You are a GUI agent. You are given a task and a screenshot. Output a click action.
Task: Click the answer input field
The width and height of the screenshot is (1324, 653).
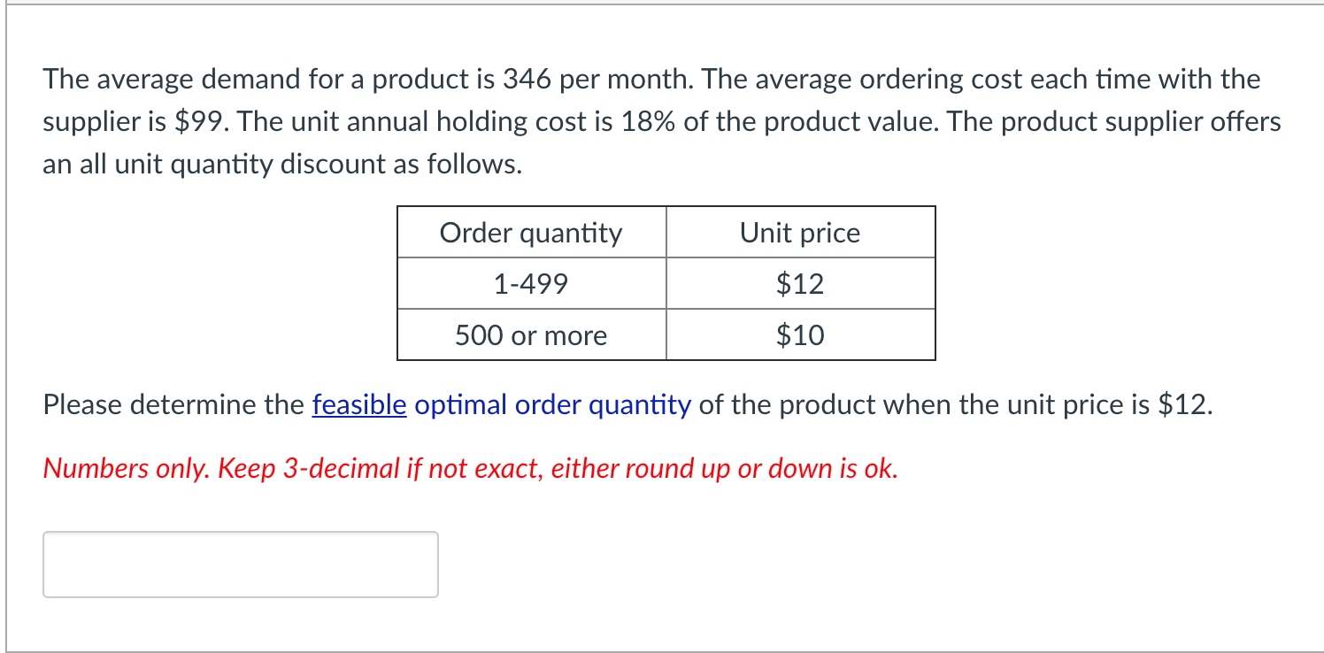pyautogui.click(x=239, y=564)
